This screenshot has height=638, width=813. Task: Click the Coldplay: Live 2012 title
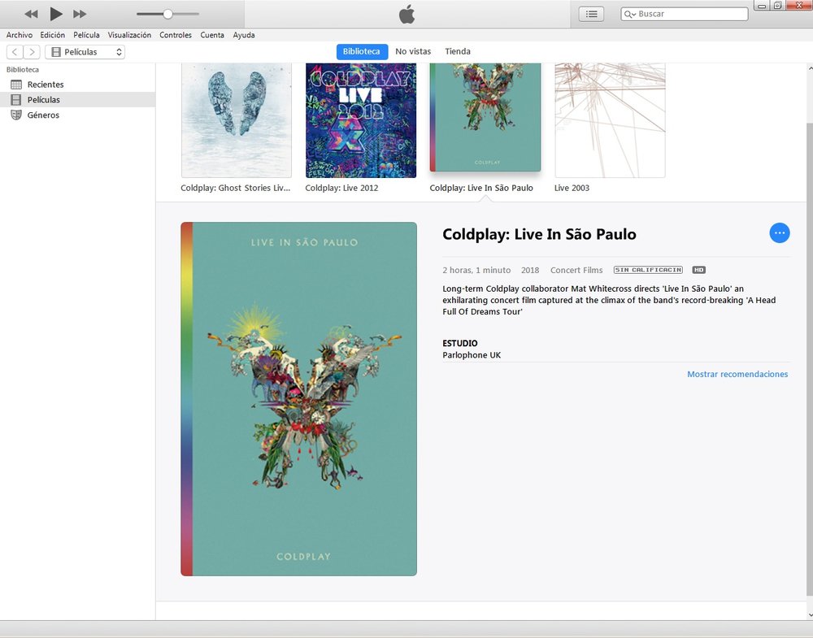click(x=341, y=188)
